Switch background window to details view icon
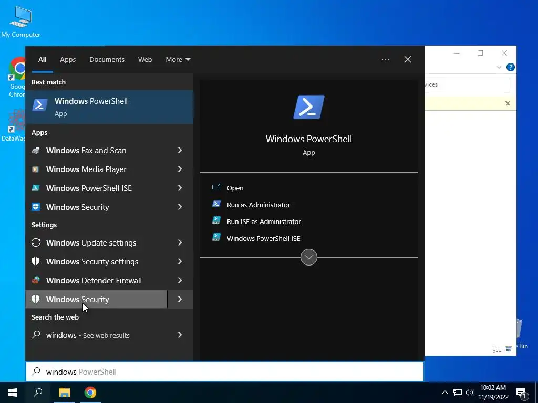 497,349
